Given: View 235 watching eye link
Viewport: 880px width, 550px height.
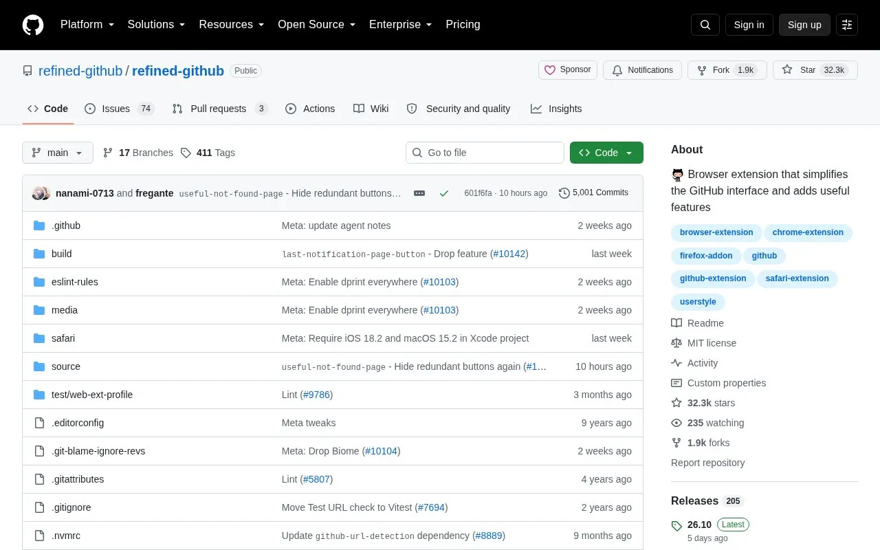Looking at the screenshot, I should tap(707, 423).
